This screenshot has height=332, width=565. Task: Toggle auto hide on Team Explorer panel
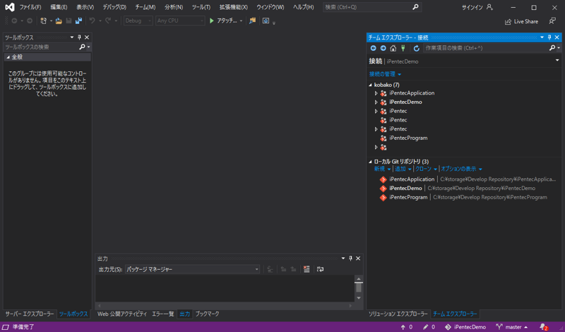pos(549,37)
